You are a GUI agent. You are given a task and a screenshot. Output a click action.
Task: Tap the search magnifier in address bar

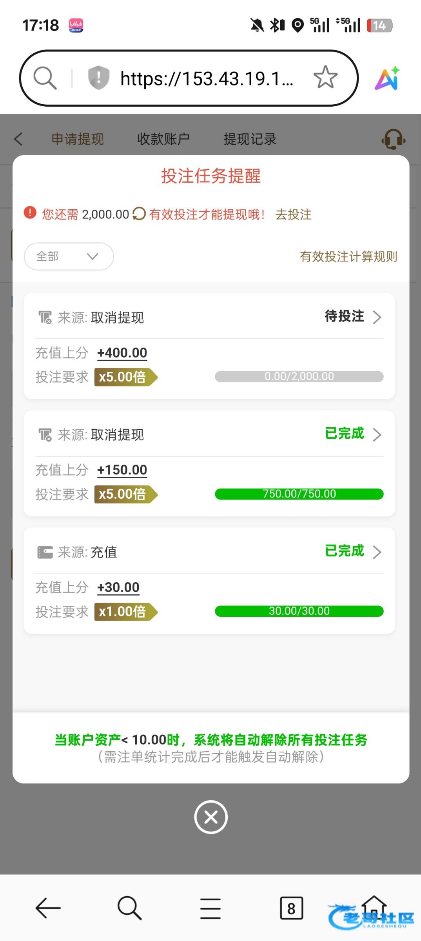pos(45,78)
